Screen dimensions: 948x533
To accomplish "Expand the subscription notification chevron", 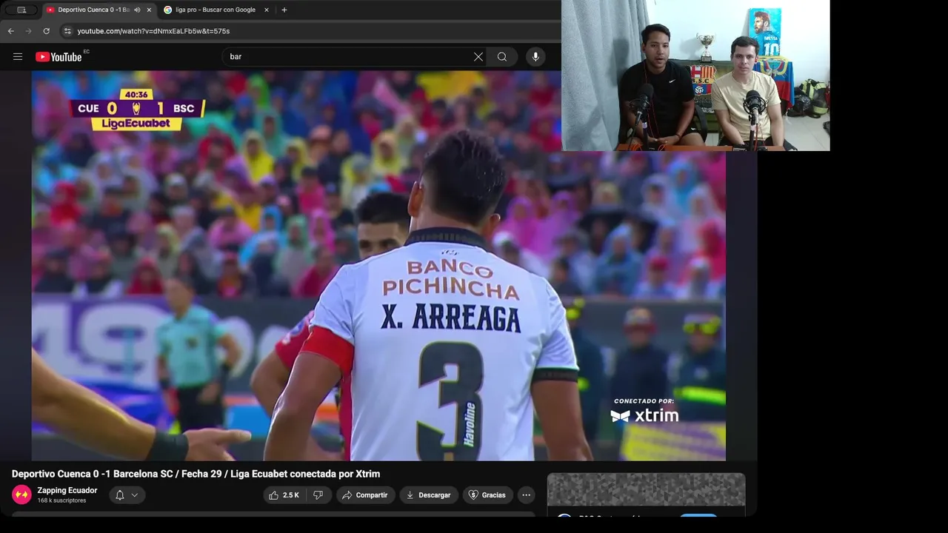I will click(x=135, y=495).
